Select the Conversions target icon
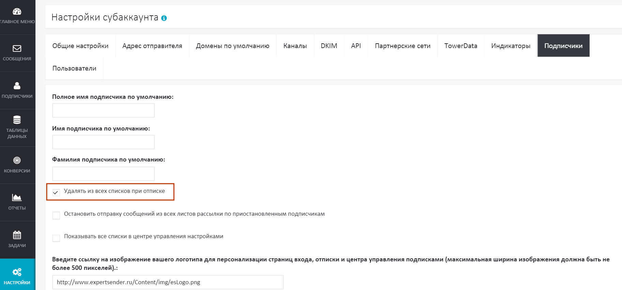 pyautogui.click(x=17, y=161)
